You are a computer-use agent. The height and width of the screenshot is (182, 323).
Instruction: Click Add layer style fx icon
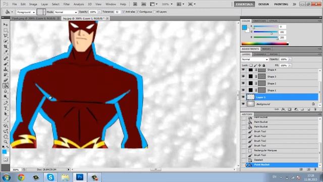click(x=283, y=109)
